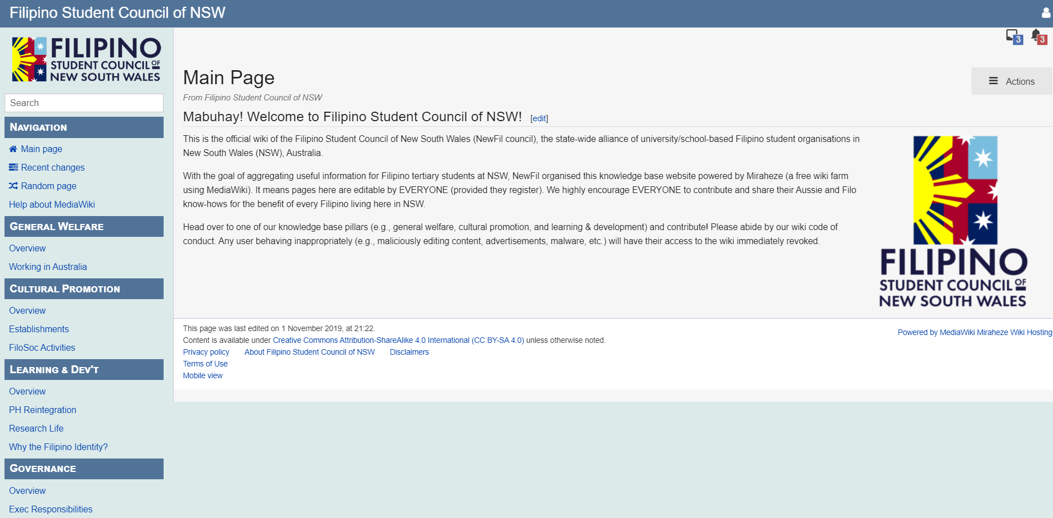Screen dimensions: 1053x518
Task: Click the shuffle icon beside Random page
Action: (13, 186)
